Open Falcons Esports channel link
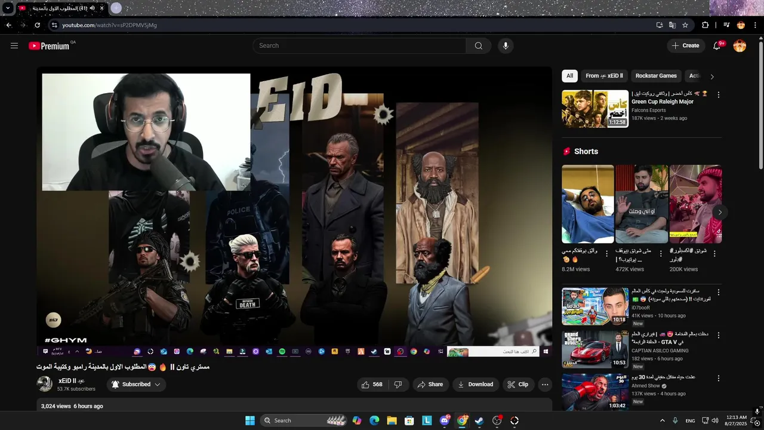764x430 pixels. coord(649,110)
